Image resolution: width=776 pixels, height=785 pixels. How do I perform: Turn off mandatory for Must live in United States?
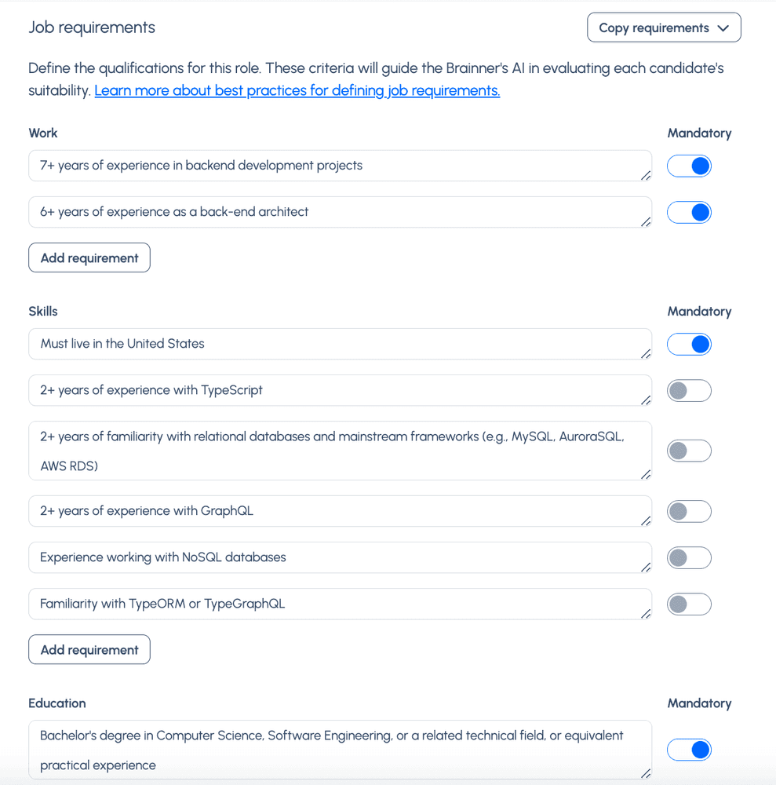pos(689,344)
